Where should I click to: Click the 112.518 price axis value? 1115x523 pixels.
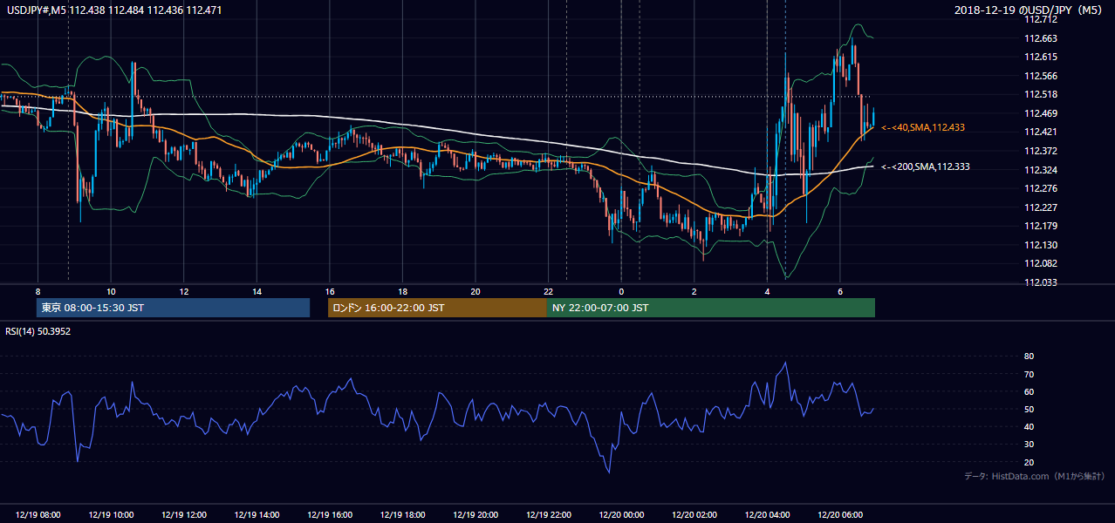1041,94
